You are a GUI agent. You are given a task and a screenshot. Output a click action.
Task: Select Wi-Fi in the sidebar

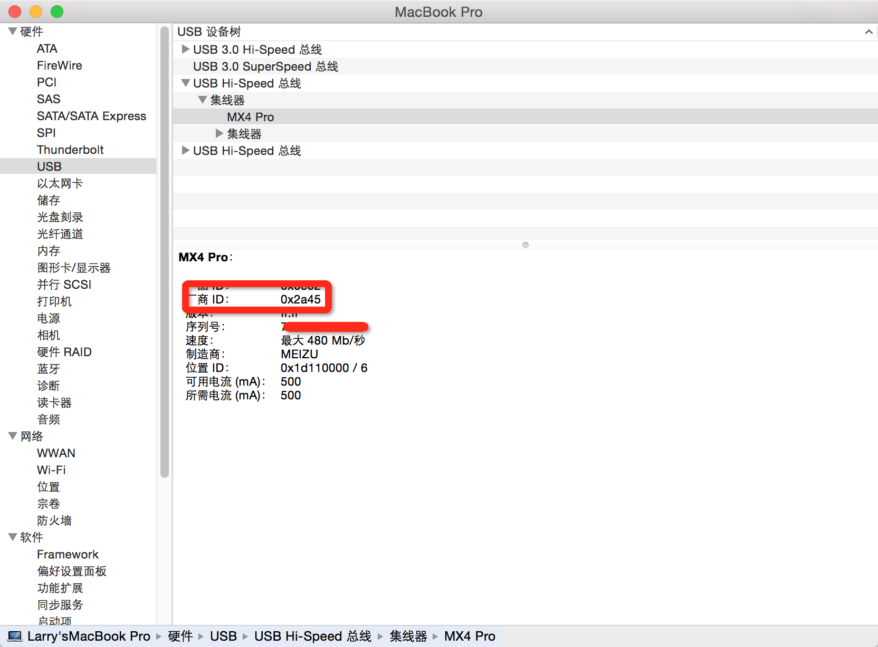[51, 470]
